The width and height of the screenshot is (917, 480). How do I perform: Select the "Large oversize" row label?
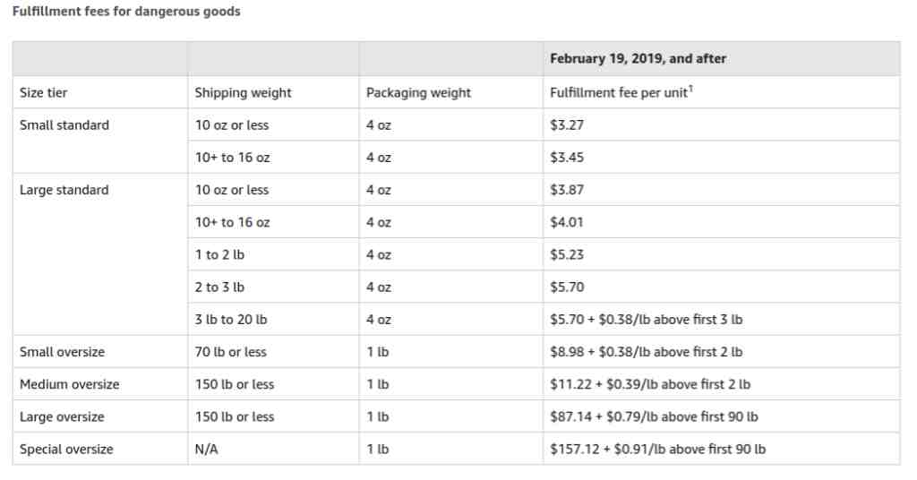click(62, 416)
